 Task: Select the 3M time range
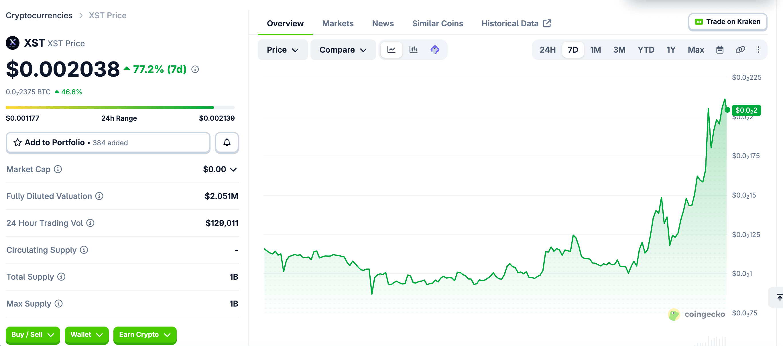(619, 50)
